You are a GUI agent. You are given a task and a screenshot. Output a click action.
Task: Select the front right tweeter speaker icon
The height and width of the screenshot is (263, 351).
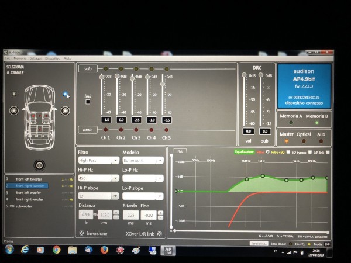65,94
